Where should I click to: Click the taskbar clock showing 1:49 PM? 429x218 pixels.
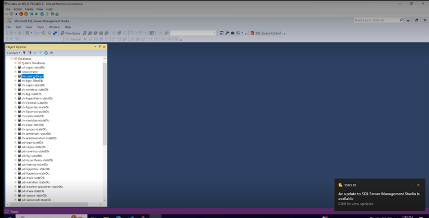408,216
